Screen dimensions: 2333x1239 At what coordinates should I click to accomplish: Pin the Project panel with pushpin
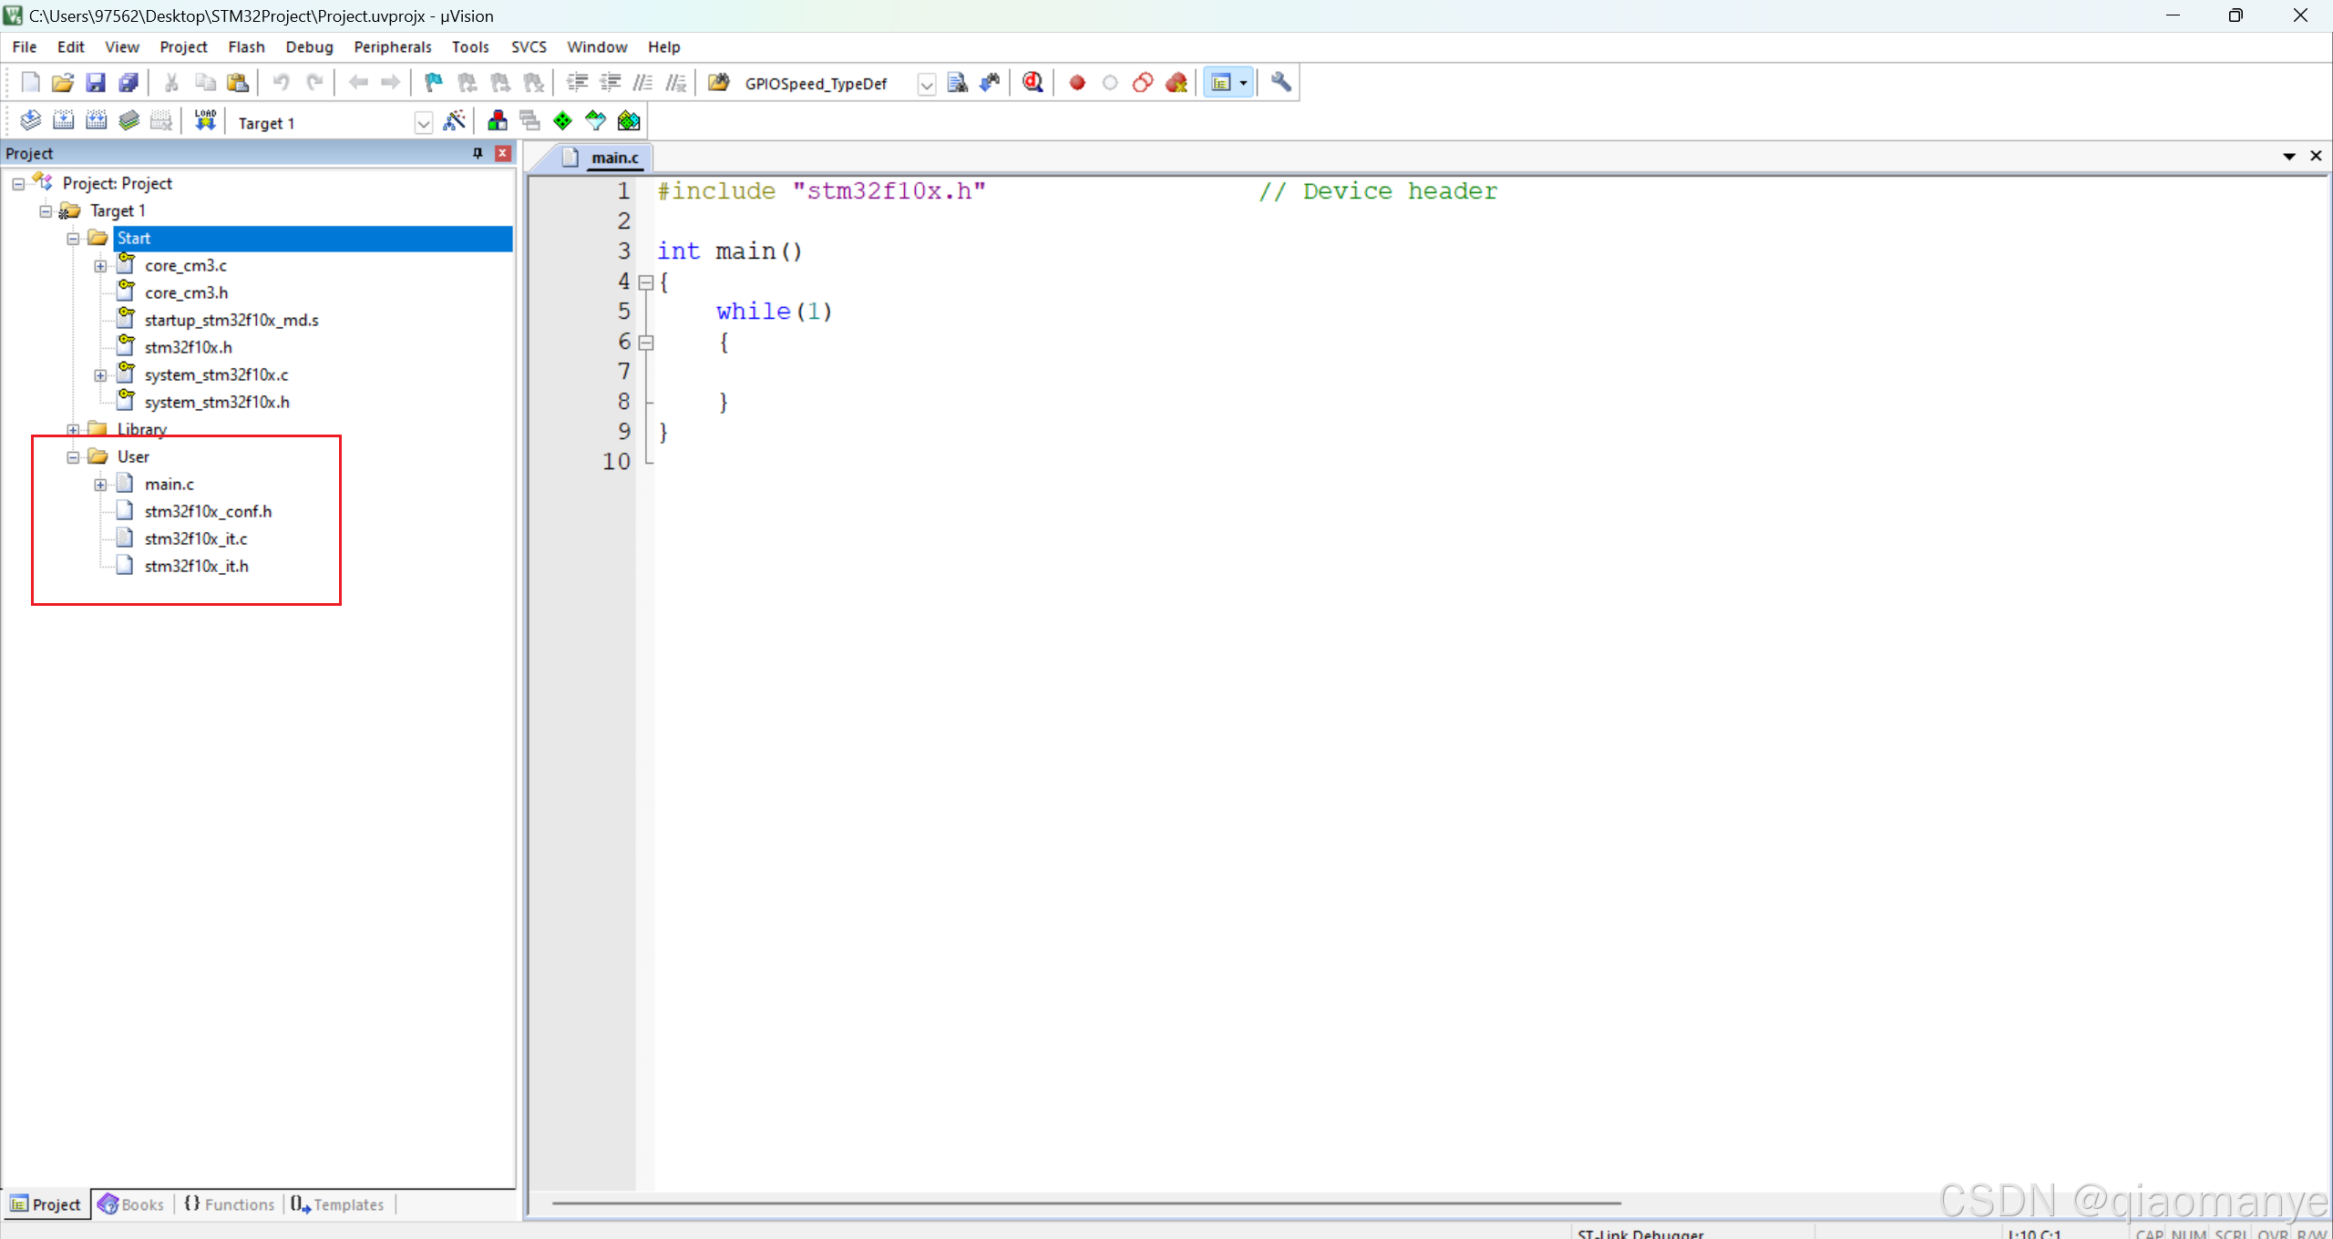tap(478, 153)
